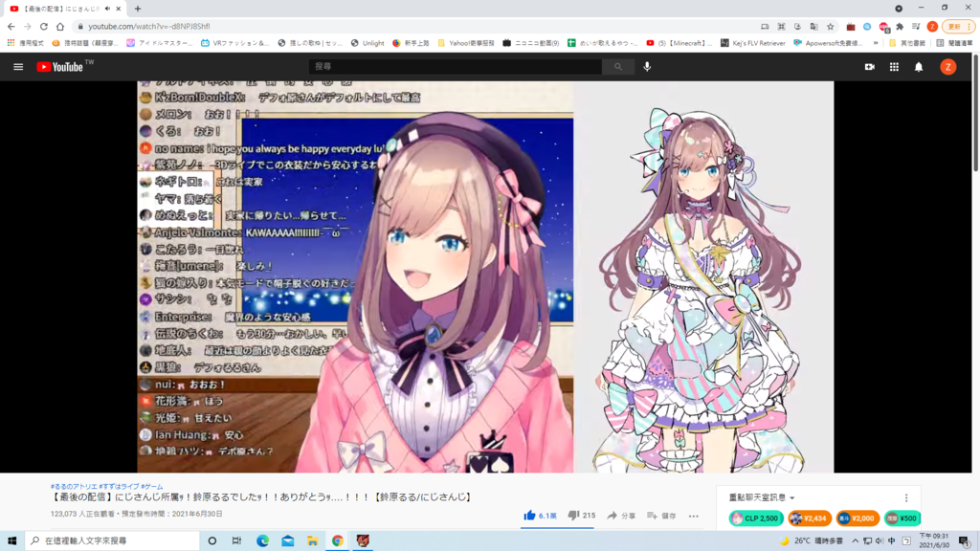Open the Apowersoft bookmark

click(x=828, y=43)
